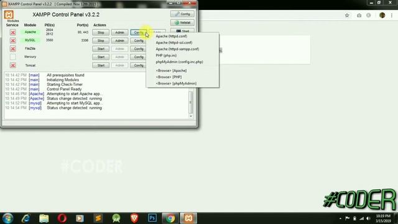Open Netstat with the globe icon

pos(182,22)
